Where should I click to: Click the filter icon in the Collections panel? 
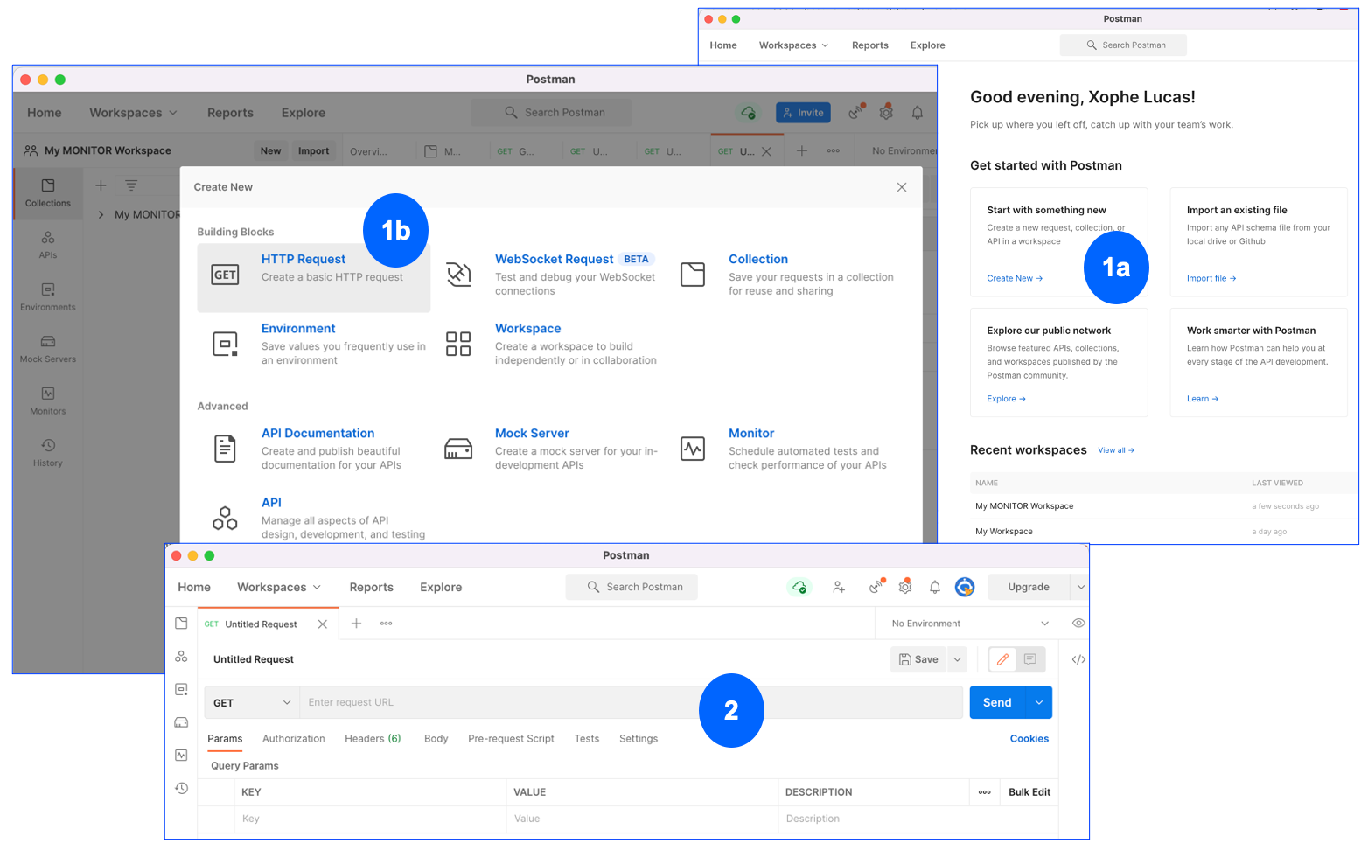coord(130,185)
